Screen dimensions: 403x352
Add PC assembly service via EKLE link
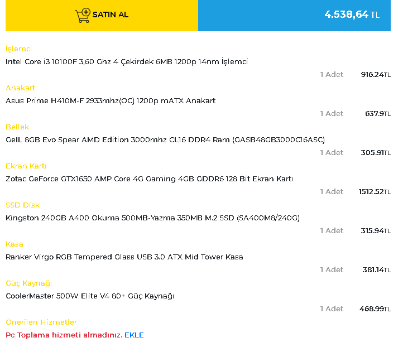[134, 335]
